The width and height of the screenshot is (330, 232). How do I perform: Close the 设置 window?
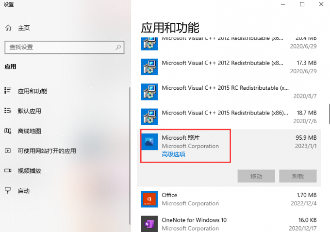(x=321, y=4)
